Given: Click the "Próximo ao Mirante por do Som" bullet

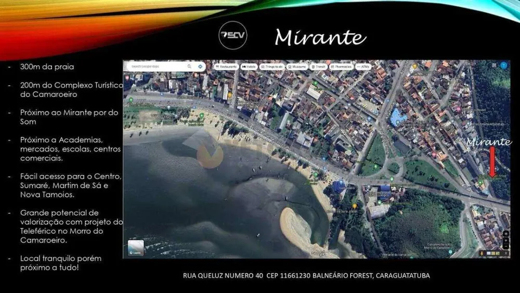Looking at the screenshot, I should pos(69,117).
